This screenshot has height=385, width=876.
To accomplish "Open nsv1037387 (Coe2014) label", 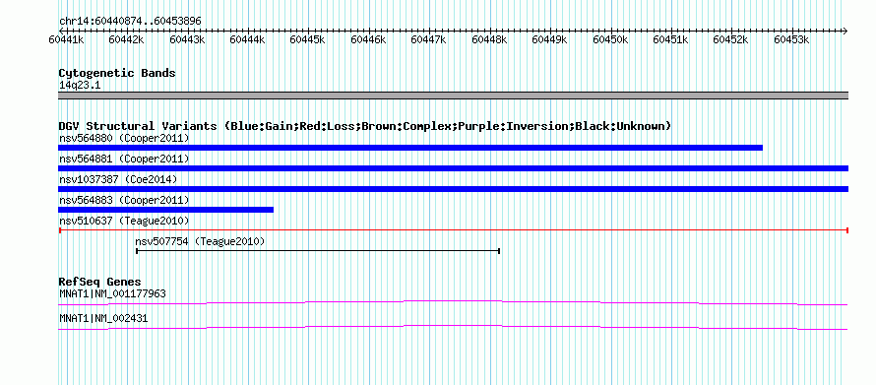I will 118,179.
